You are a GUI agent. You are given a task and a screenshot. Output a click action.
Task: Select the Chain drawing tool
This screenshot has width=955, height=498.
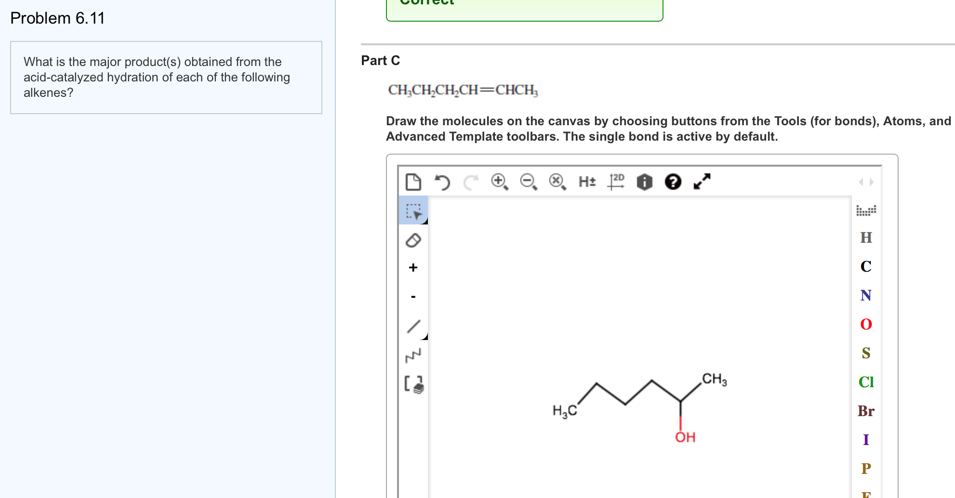pyautogui.click(x=413, y=354)
